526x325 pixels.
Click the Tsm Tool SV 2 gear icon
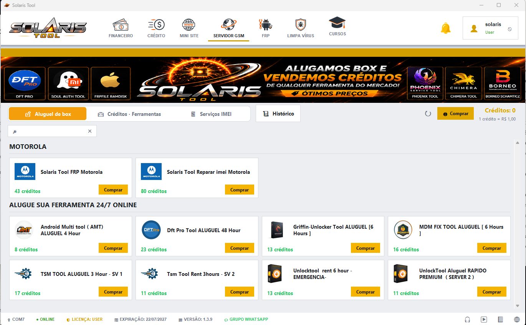pyautogui.click(x=149, y=274)
